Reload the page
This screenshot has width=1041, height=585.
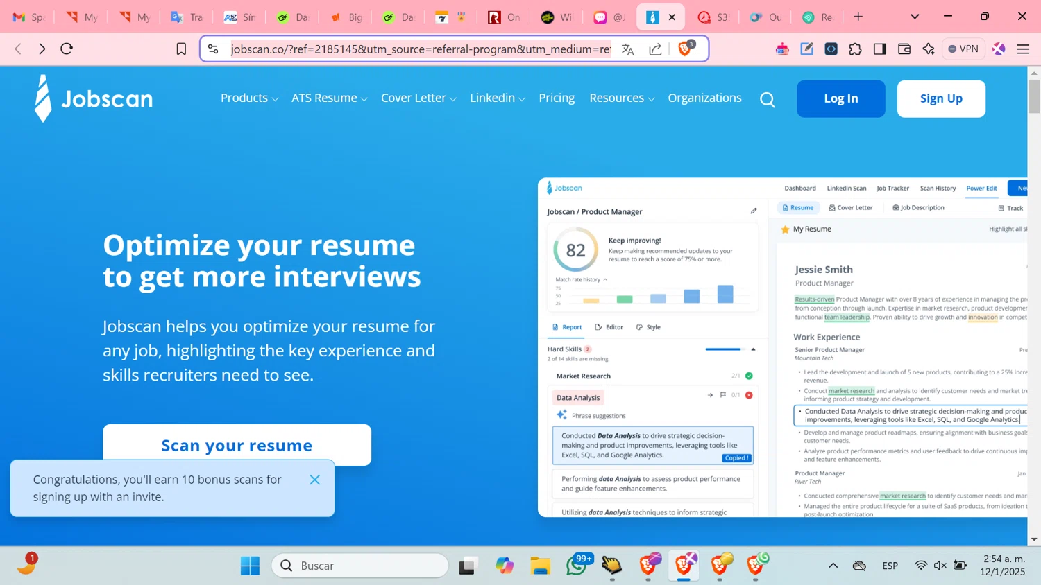[67, 49]
